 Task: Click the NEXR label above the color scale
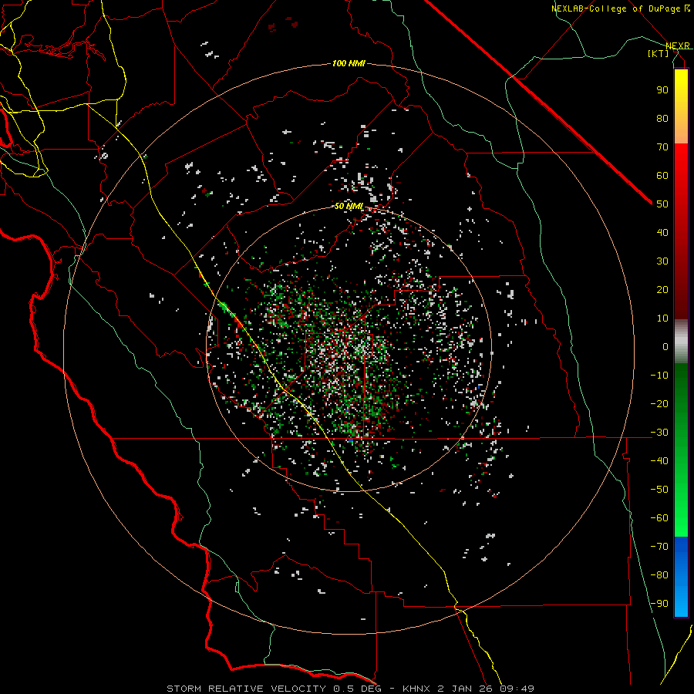tap(678, 46)
